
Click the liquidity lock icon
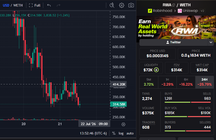[x=156, y=70]
